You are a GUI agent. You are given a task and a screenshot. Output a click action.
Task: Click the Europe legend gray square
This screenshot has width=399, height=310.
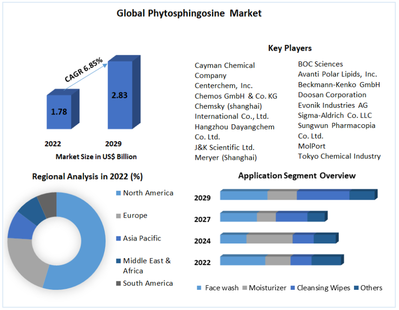coord(118,216)
